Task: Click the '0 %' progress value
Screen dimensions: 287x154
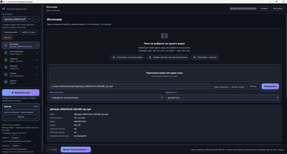Action: 36,106
